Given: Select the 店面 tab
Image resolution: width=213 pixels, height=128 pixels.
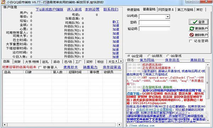Looking at the screenshot, I should click(x=6, y=62).
